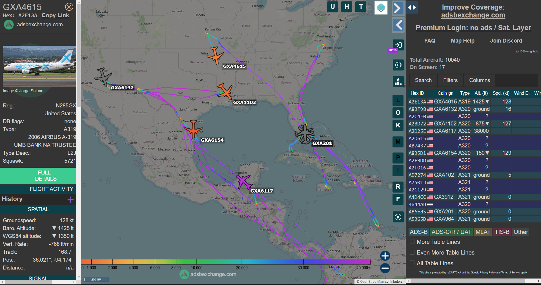Enable Even More Table Lines checkbox
The height and width of the screenshot is (285, 541).
(412, 252)
